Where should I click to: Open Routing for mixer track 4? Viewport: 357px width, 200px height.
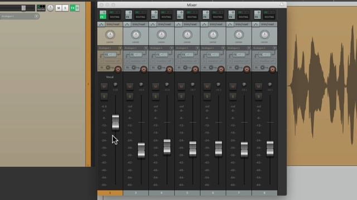click(x=166, y=15)
